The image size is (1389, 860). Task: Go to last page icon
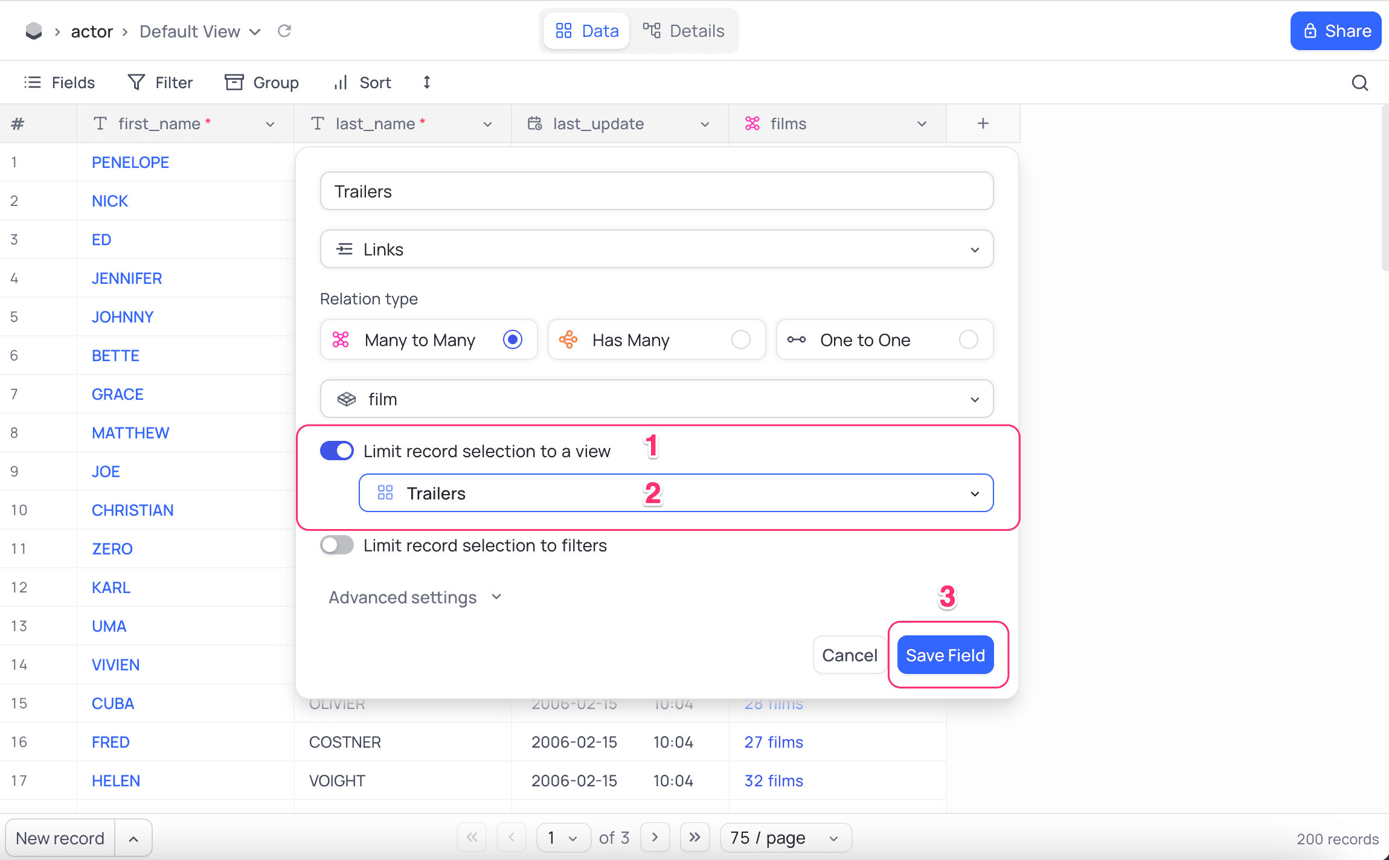(x=694, y=837)
